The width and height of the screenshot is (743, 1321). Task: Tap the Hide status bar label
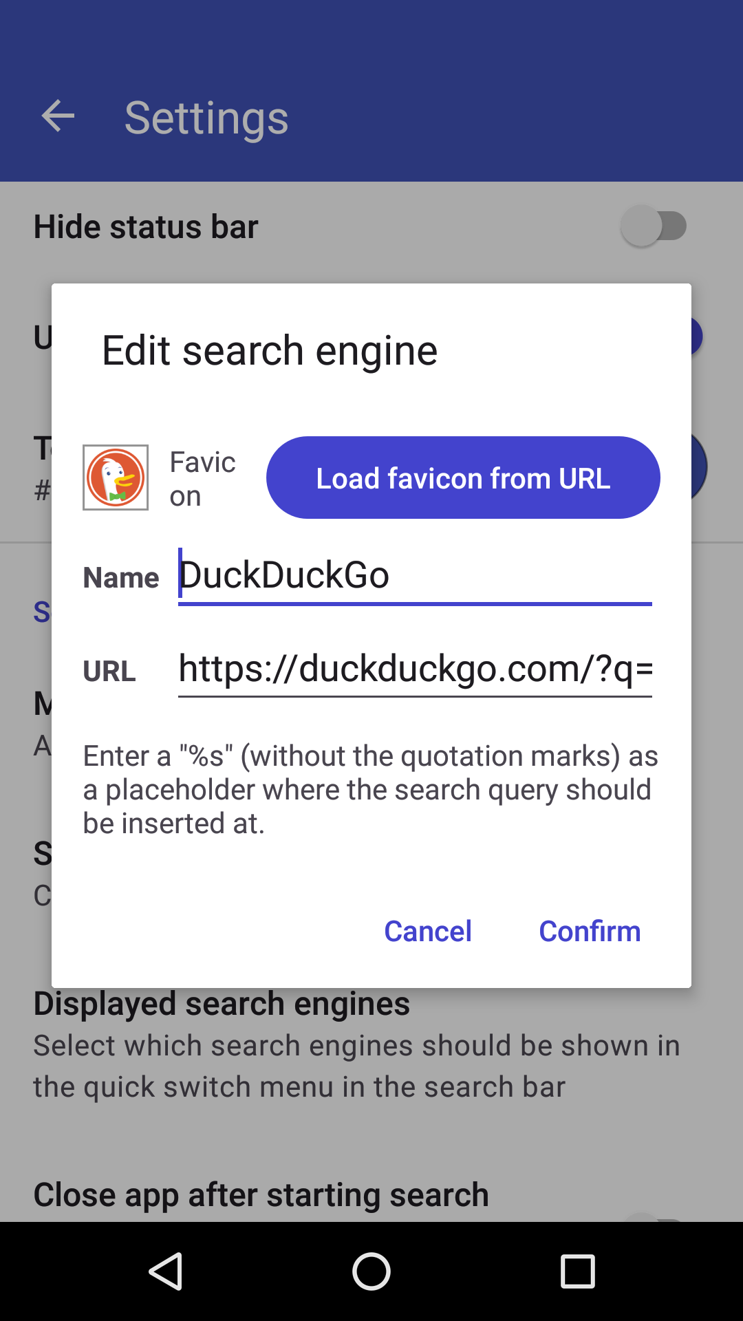point(146,227)
